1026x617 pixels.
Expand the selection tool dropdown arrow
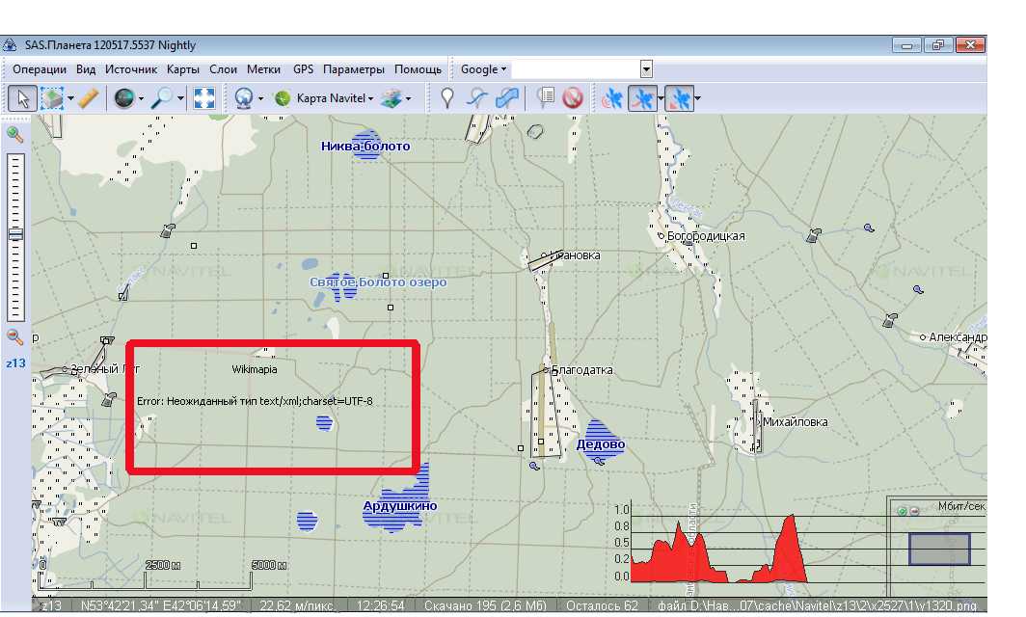pos(70,98)
